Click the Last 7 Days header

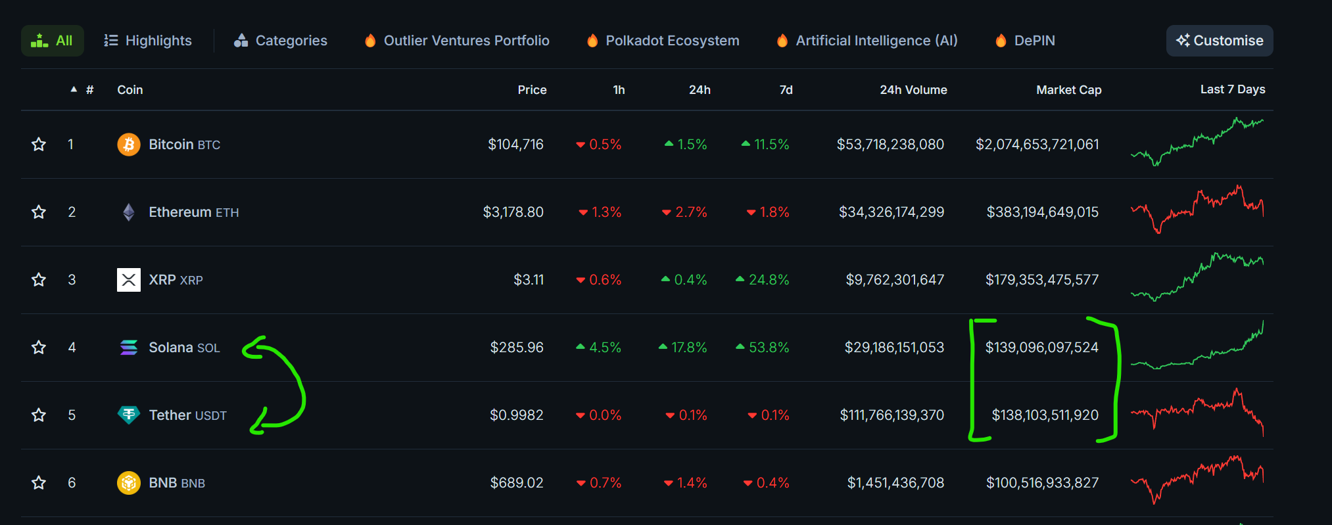[1233, 89]
